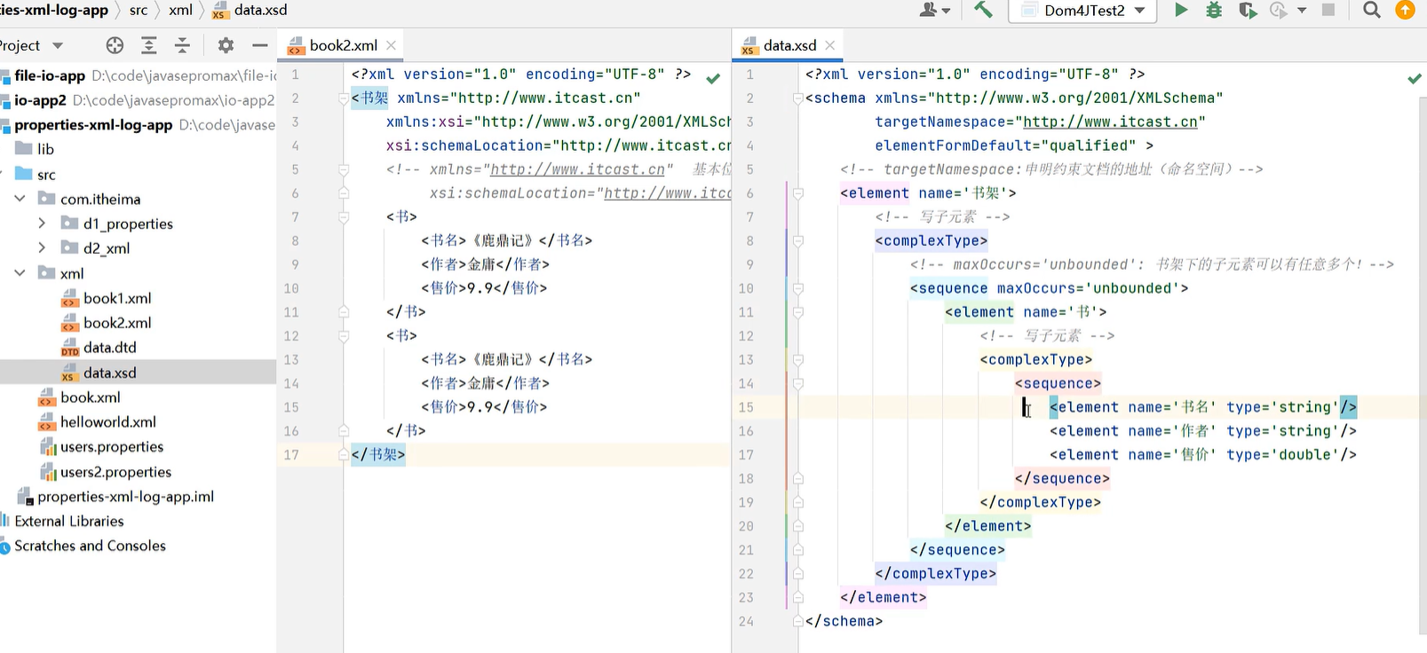This screenshot has width=1427, height=653.
Task: Click the Profile run clock icon
Action: click(x=1279, y=10)
